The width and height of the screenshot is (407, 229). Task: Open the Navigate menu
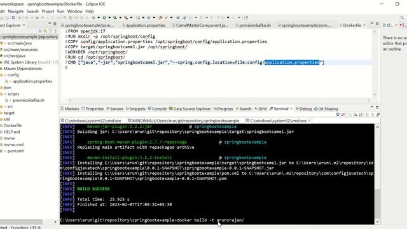(15, 11)
